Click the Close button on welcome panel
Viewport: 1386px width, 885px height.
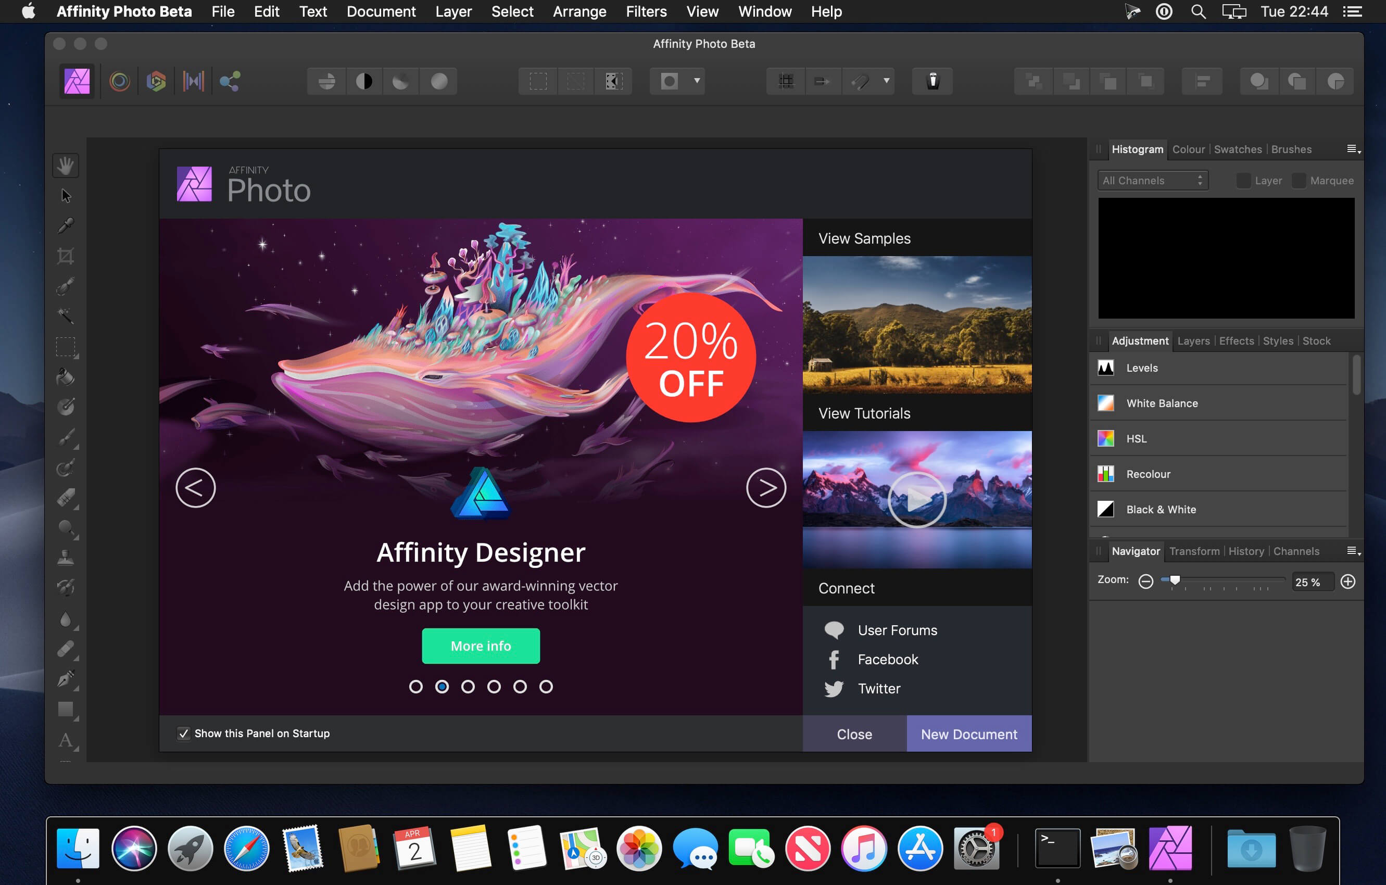[x=854, y=734]
